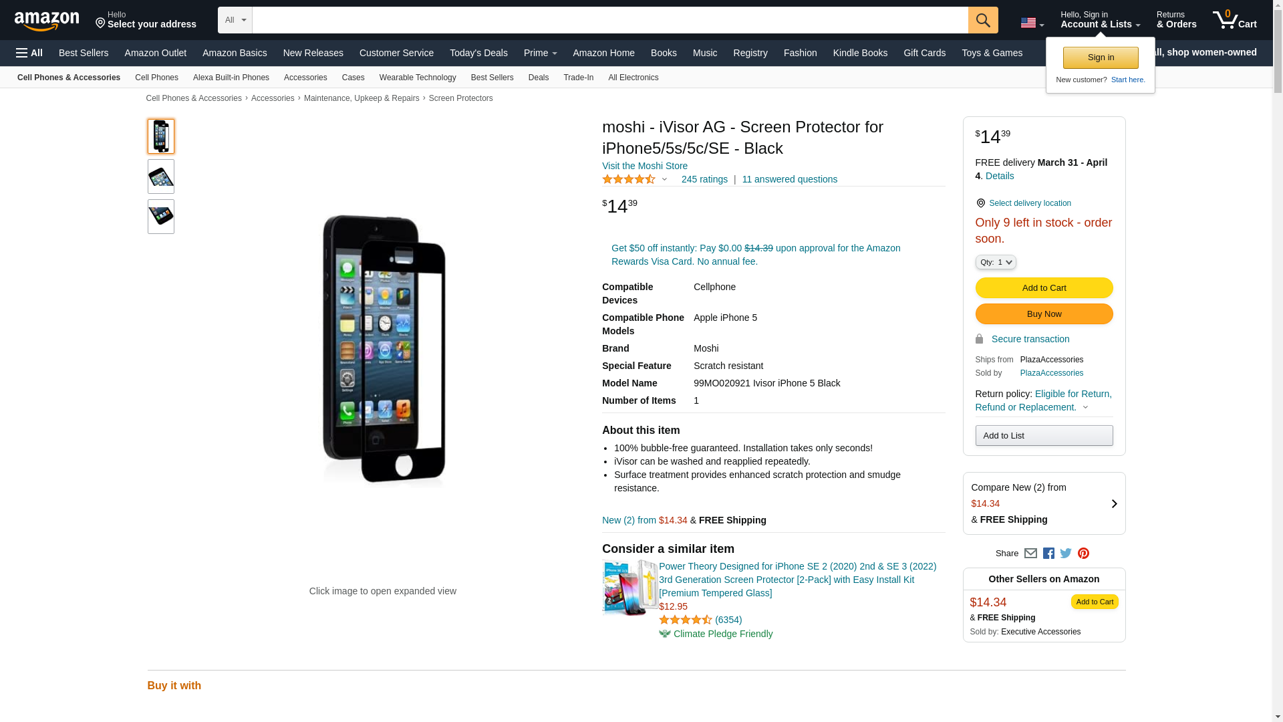The image size is (1283, 722).
Task: Share via email envelope icon
Action: coord(1030,554)
